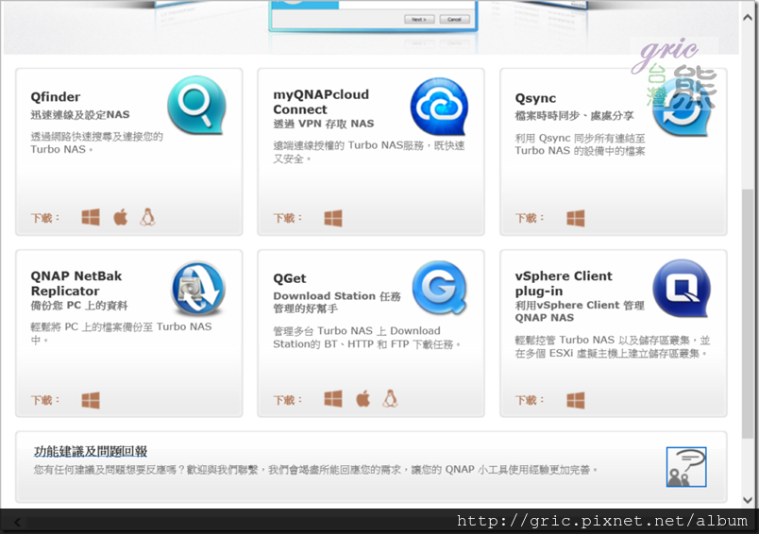Image resolution: width=759 pixels, height=534 pixels.
Task: Click the QNAP NetBak Replicator icon
Action: (198, 289)
